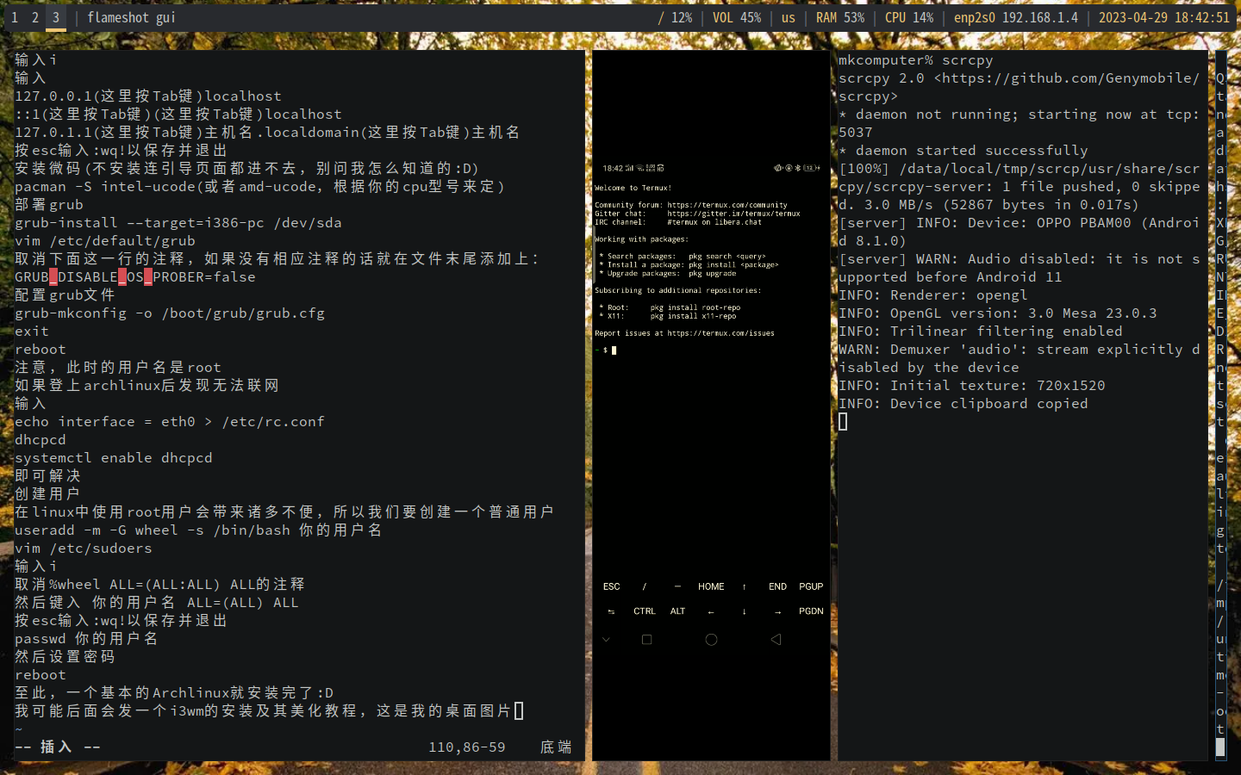Tap HOME key in Termux extra keys

click(x=711, y=586)
